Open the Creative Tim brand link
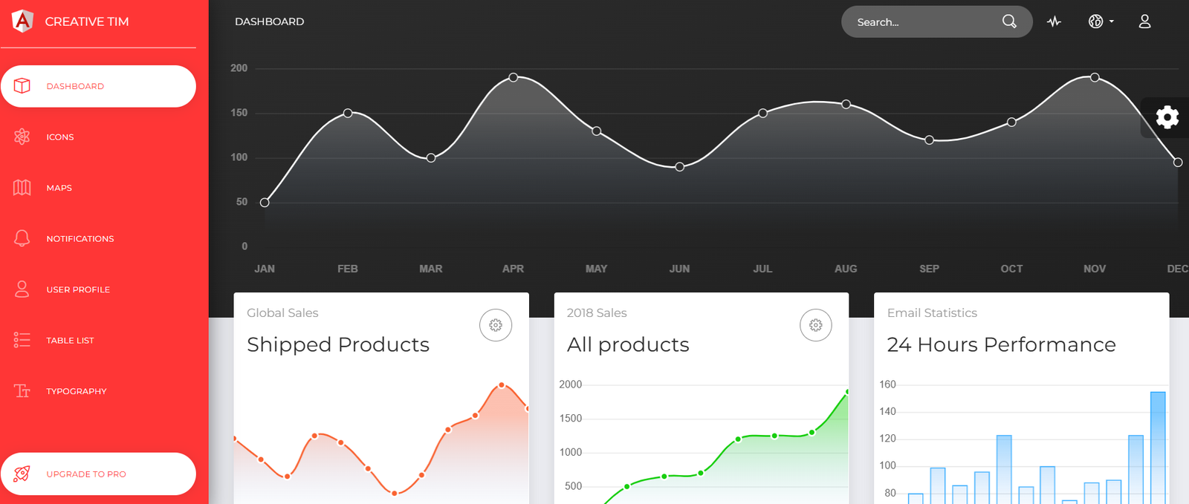This screenshot has width=1189, height=504. 87,22
